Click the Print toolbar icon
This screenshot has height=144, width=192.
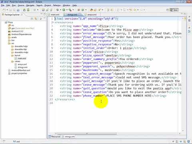point(18,10)
